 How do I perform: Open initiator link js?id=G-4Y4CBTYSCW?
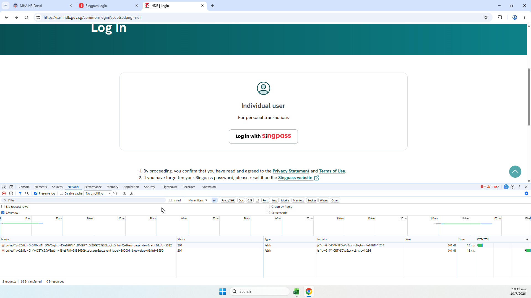pyautogui.click(x=344, y=251)
